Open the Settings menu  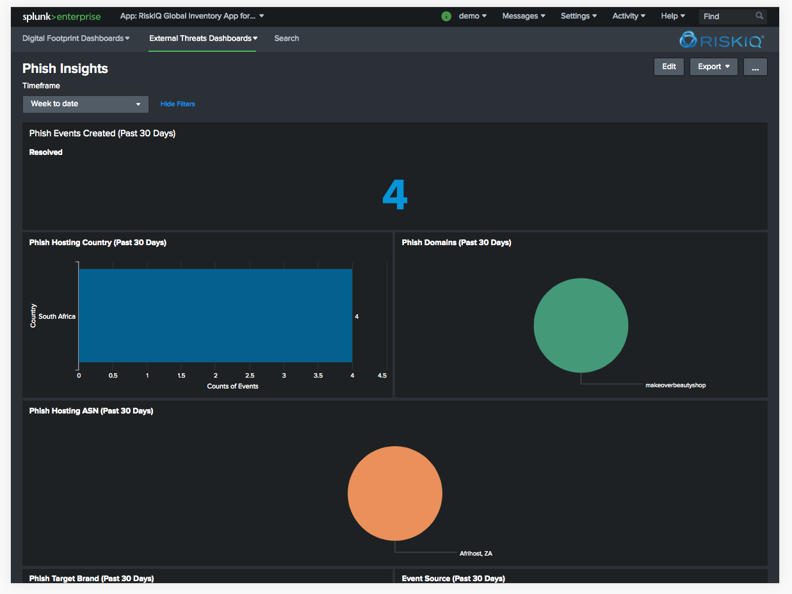(579, 16)
